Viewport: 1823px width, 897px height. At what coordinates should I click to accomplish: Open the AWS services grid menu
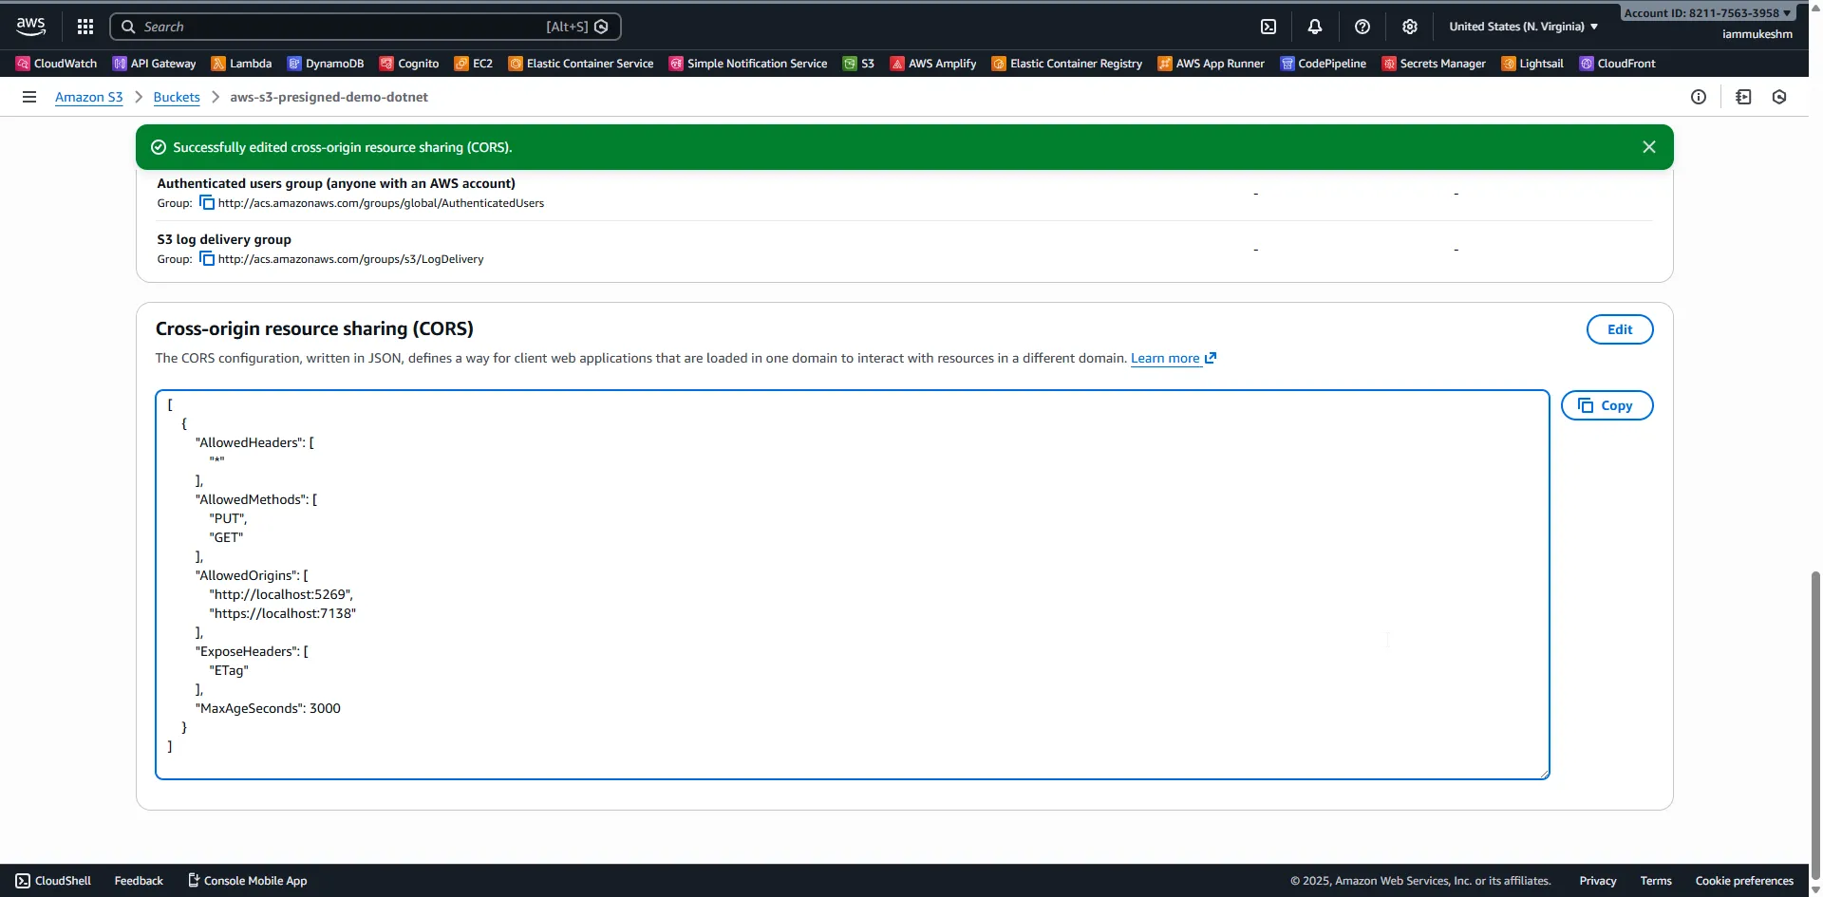85,27
